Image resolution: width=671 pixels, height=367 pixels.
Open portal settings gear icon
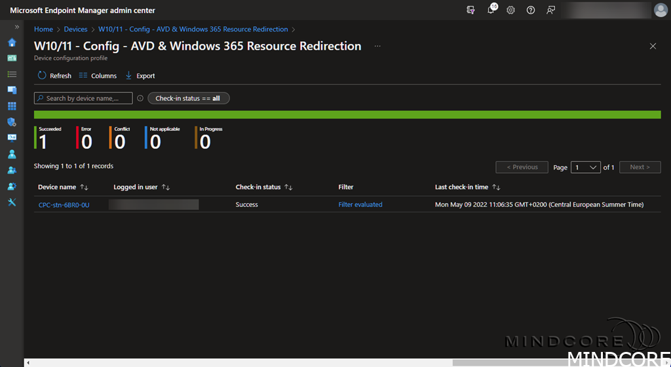(x=511, y=10)
